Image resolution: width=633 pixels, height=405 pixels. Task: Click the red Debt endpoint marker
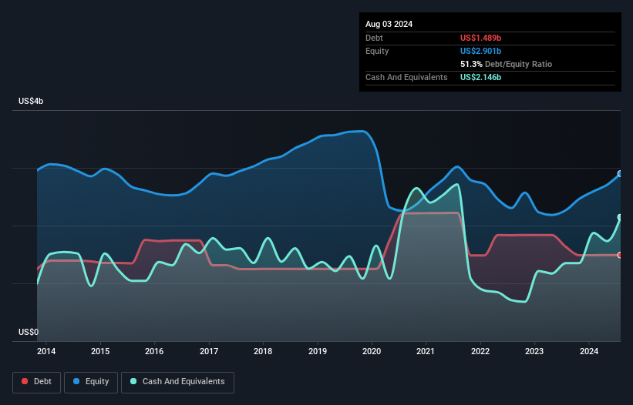tap(620, 255)
